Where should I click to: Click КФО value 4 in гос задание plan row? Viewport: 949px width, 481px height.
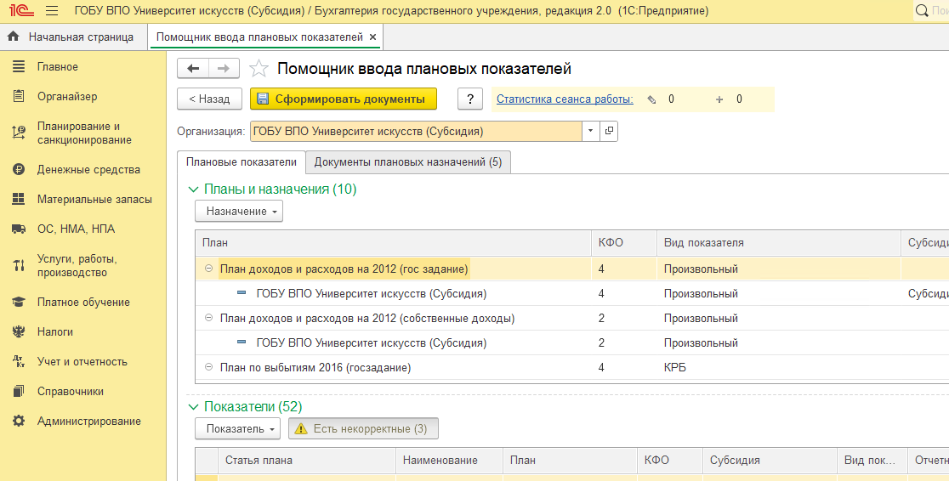point(601,269)
